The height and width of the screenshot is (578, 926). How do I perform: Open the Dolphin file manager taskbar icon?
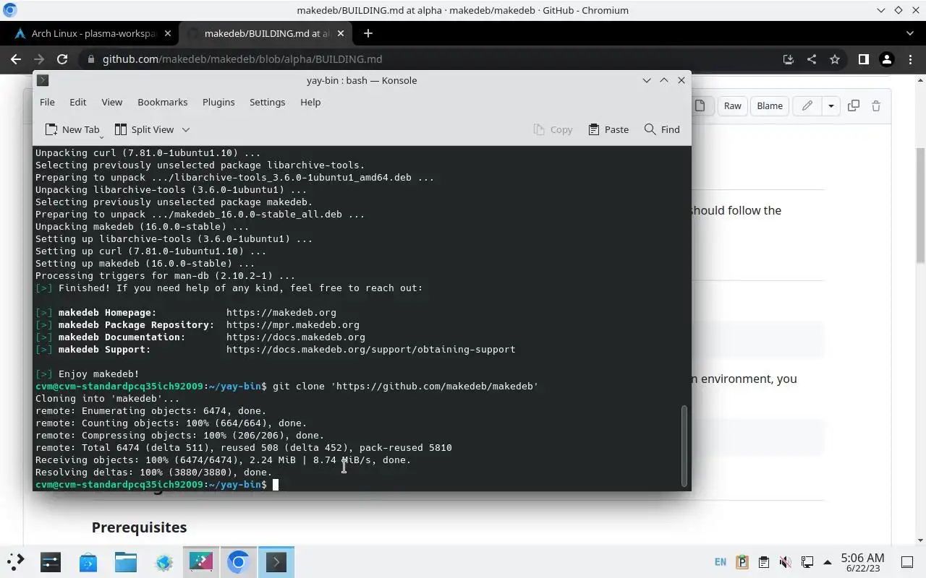pyautogui.click(x=126, y=561)
